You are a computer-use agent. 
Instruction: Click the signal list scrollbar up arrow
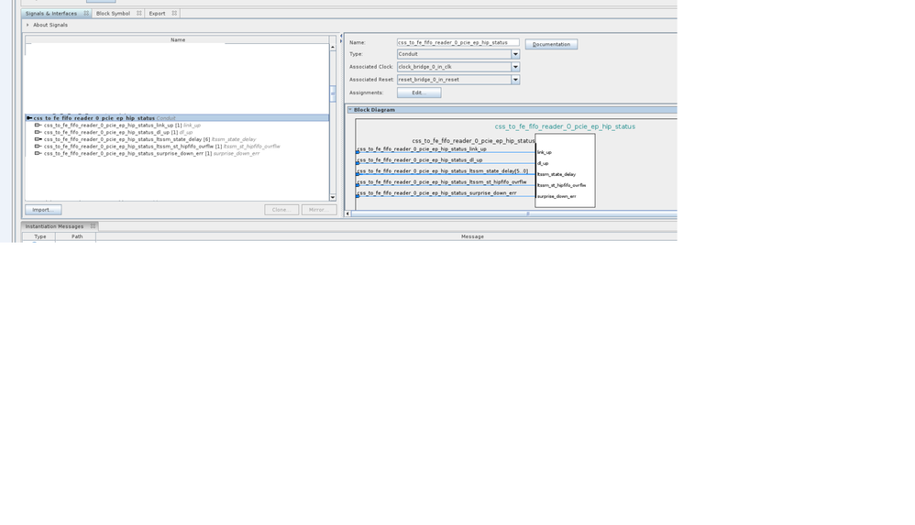click(333, 47)
